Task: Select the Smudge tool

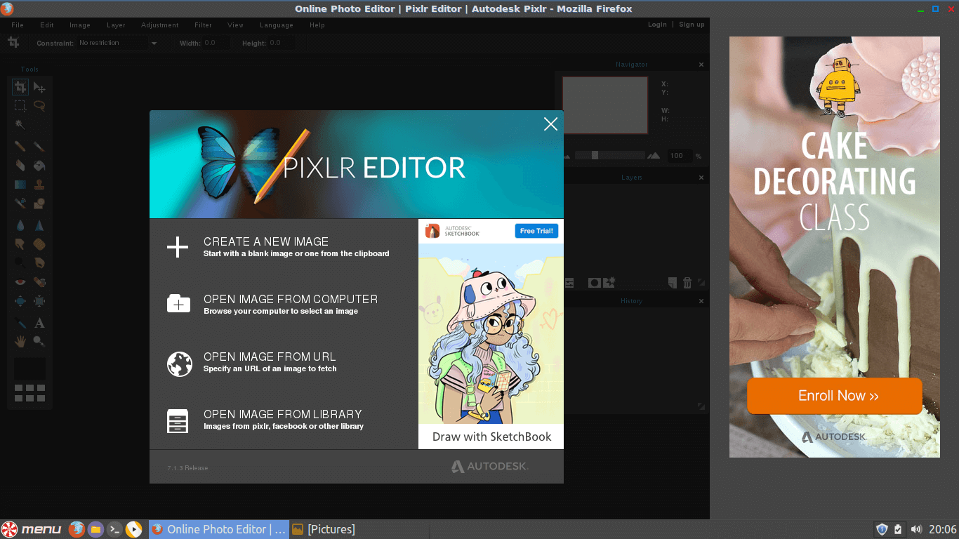Action: click(20, 244)
